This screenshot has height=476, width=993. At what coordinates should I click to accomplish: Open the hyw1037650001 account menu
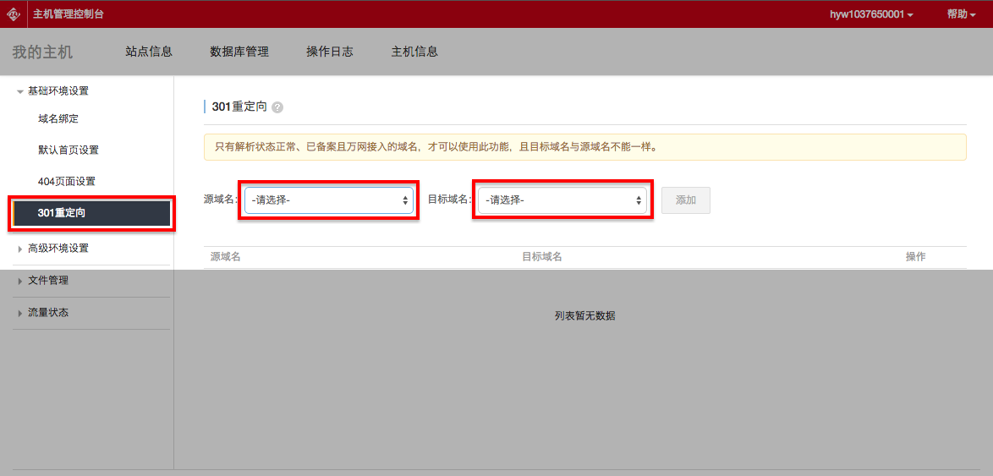point(871,14)
